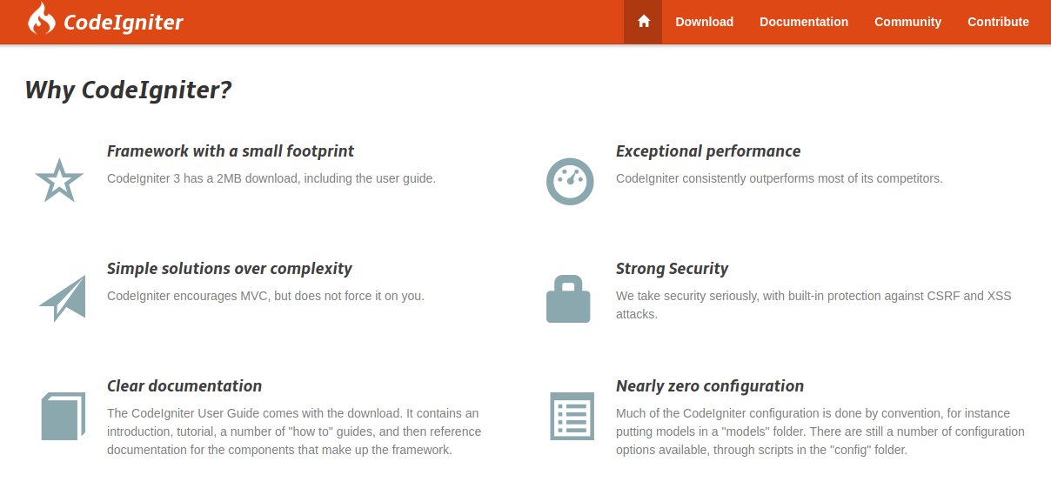Open the Download menu item
Viewport: 1051px width, 495px height.
704,22
